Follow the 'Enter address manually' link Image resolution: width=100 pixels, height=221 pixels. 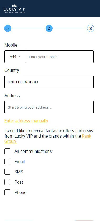[26, 121]
